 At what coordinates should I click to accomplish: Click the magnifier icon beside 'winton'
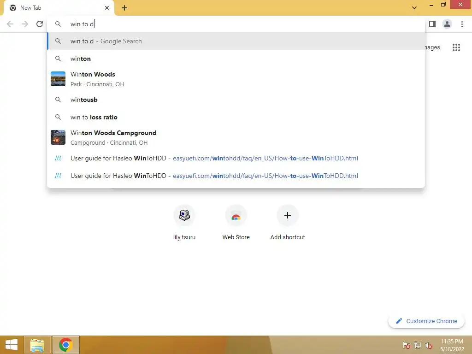[x=58, y=59]
